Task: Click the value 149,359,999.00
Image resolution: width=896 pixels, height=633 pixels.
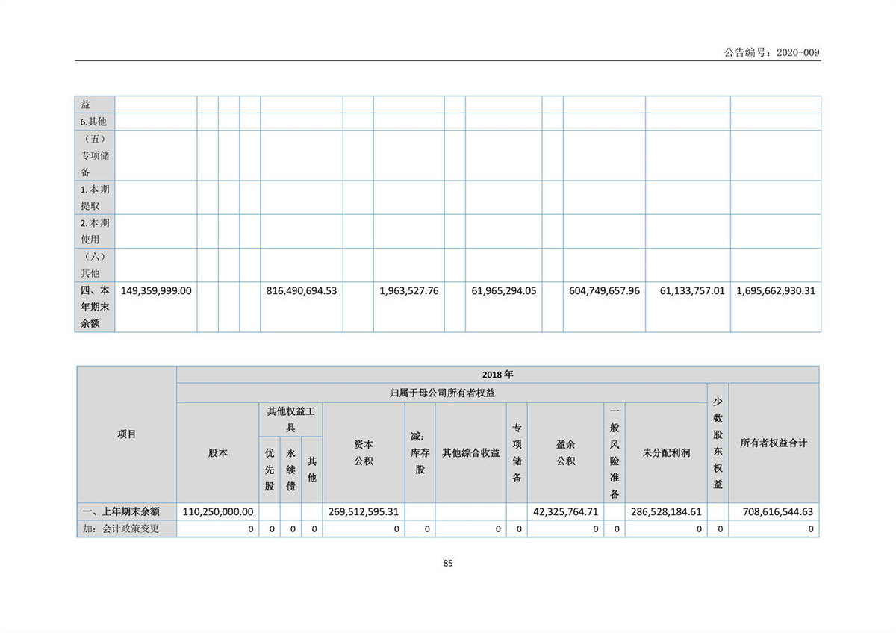Action: [x=156, y=290]
